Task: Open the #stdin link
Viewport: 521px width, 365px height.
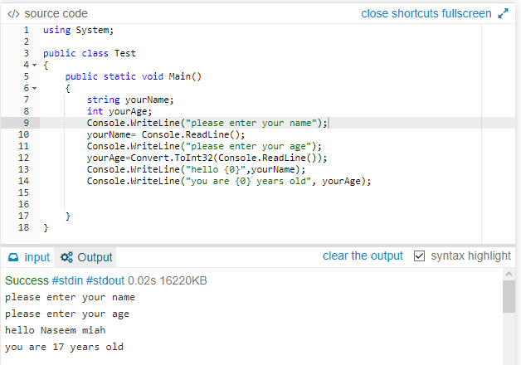Action: click(67, 280)
